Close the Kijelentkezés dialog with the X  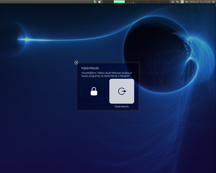(x=76, y=63)
